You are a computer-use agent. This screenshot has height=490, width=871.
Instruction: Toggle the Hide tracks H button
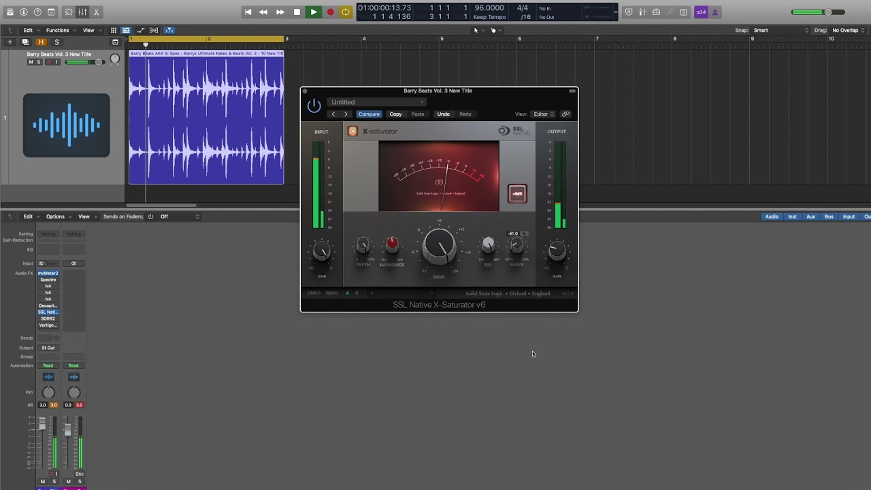coord(41,42)
